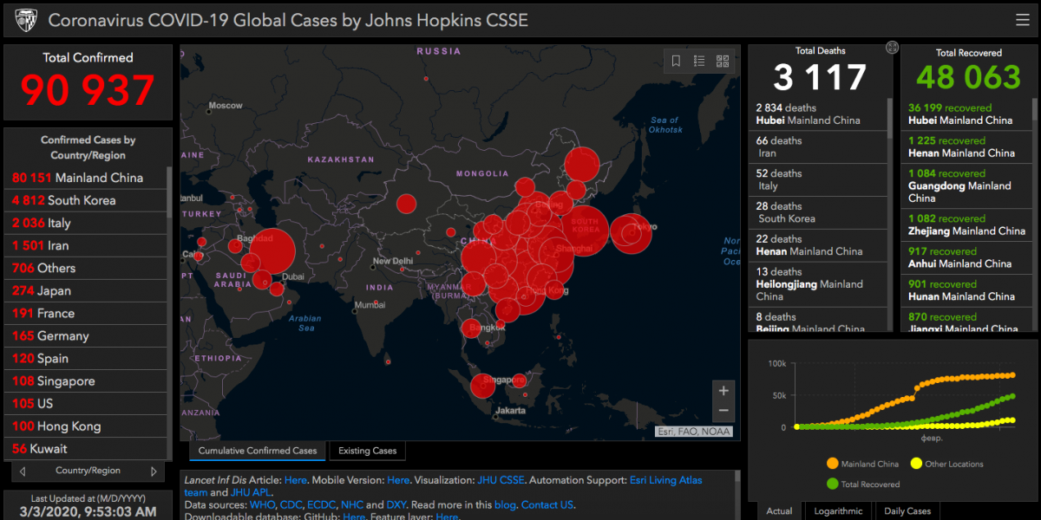1041x520 pixels.
Task: Select Mainland China in country list
Action: pyautogui.click(x=85, y=178)
